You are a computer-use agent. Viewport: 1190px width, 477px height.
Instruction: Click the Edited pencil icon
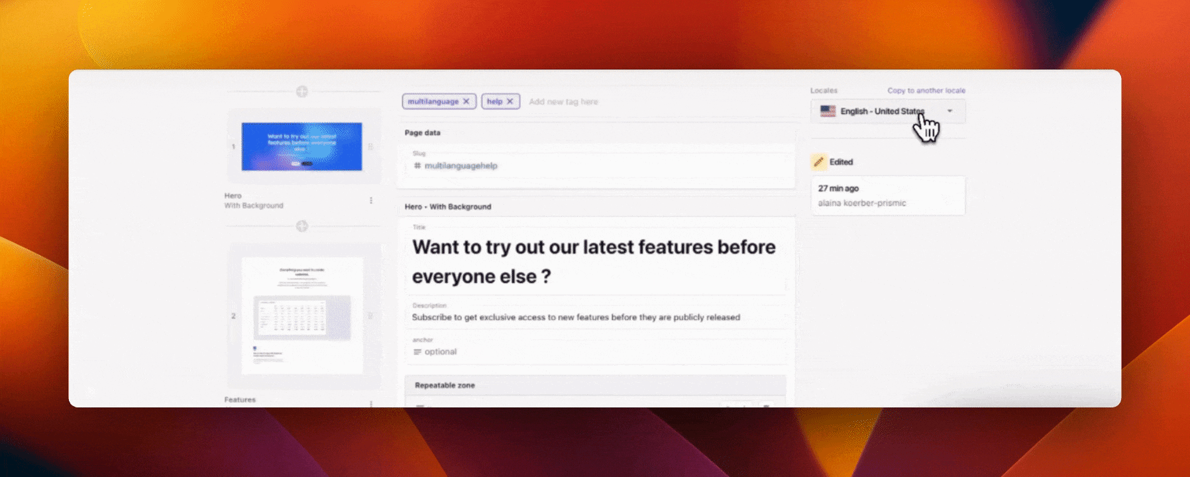click(818, 162)
